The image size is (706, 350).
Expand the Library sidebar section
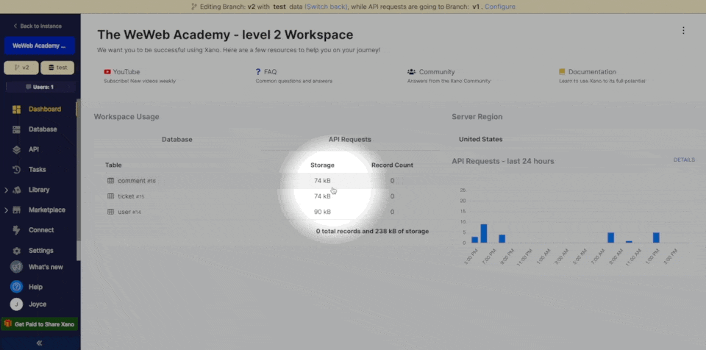pyautogui.click(x=7, y=190)
